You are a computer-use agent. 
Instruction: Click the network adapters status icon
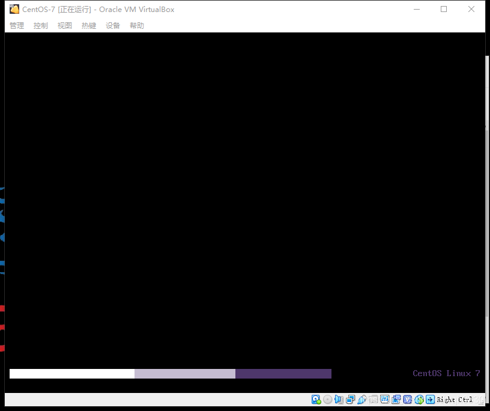click(350, 400)
